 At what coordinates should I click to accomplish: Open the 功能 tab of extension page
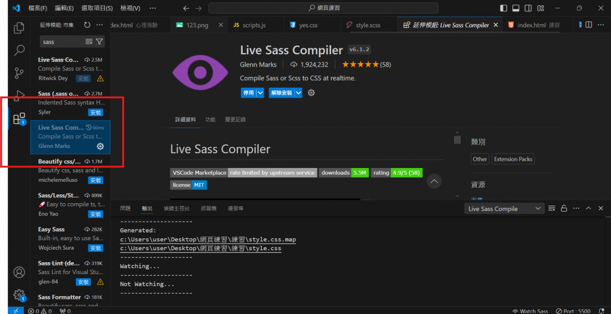[211, 119]
